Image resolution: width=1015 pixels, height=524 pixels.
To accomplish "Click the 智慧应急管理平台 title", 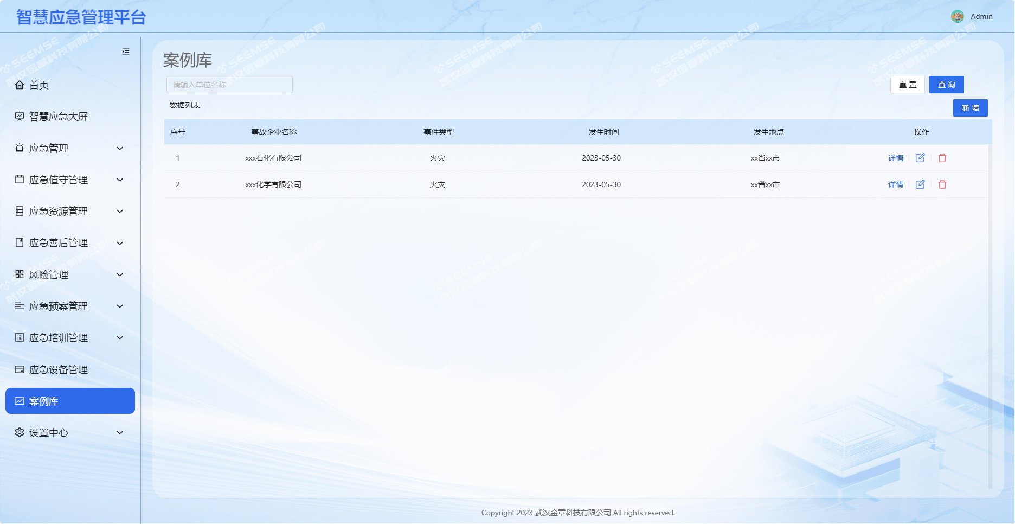I will pyautogui.click(x=81, y=17).
